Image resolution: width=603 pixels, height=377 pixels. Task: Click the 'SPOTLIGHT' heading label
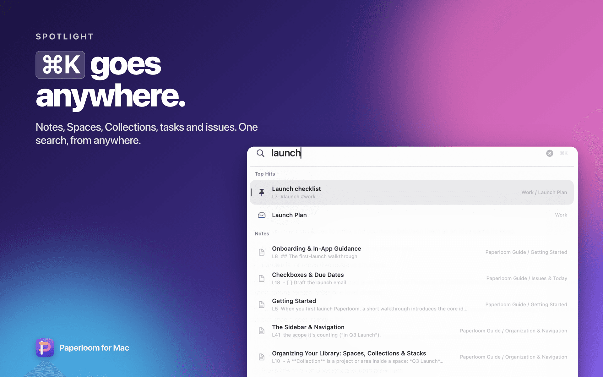[65, 37]
